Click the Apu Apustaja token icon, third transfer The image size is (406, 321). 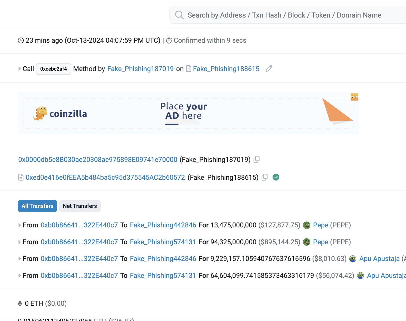pyautogui.click(x=353, y=259)
